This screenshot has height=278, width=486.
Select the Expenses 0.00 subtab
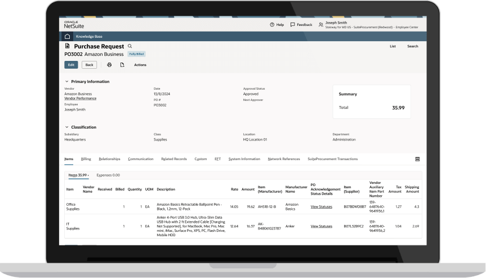(108, 175)
